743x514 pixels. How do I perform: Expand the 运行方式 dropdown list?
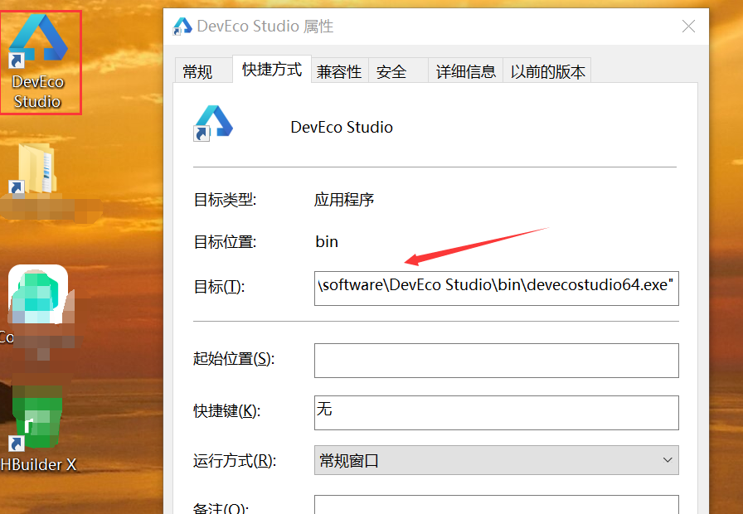496,460
